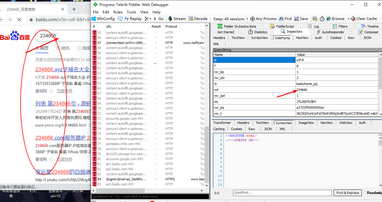Toggle Stream mode in Fiddler toolbar

[x=177, y=18]
